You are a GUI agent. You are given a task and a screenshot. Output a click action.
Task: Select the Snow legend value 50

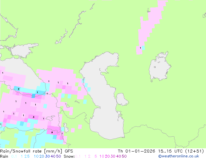[x=124, y=156]
